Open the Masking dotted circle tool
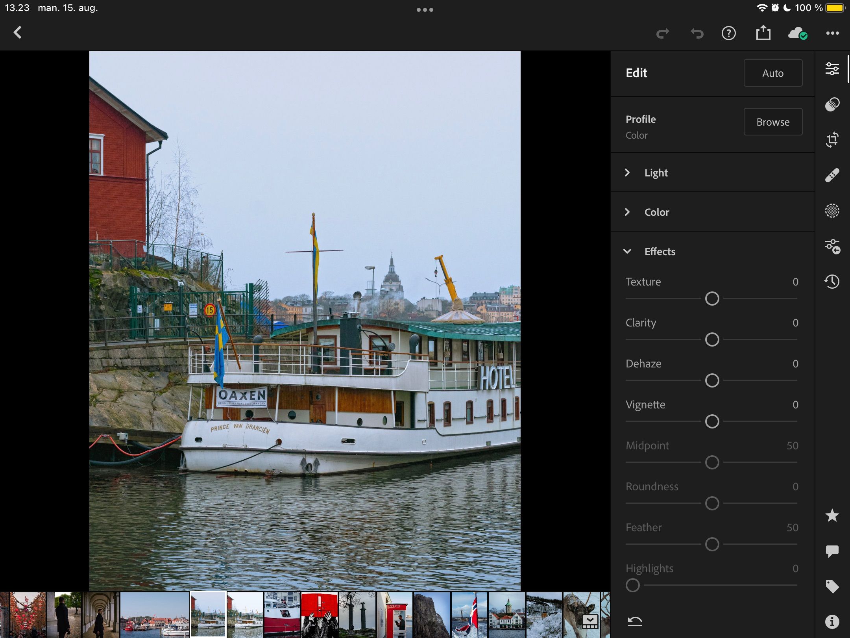The width and height of the screenshot is (850, 638). (832, 211)
